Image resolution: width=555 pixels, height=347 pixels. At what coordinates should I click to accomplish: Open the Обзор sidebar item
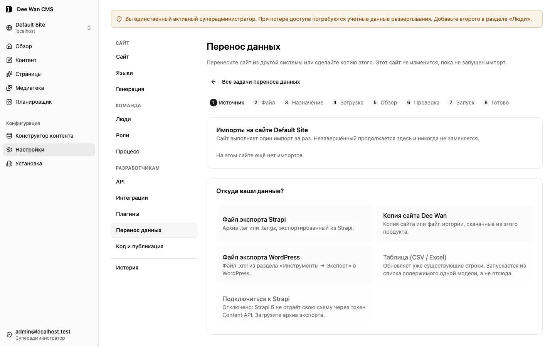[x=49, y=46]
